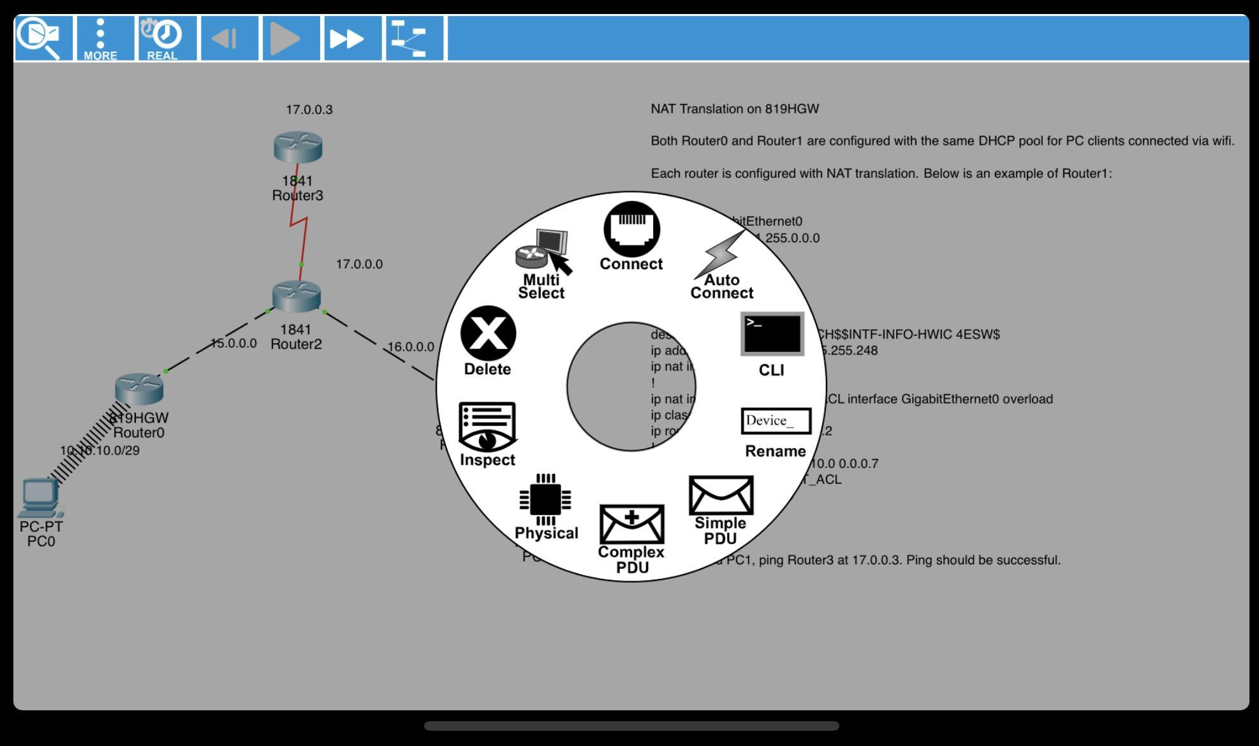This screenshot has height=746, width=1259.
Task: Click the 'Each router is configured with NAT' line
Action: point(881,173)
